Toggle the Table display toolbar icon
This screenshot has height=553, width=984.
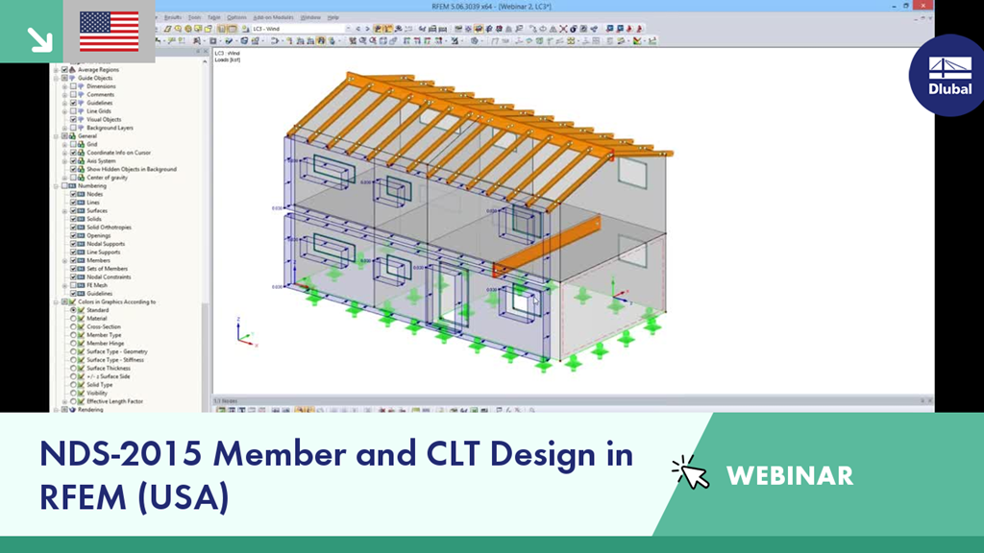(233, 29)
